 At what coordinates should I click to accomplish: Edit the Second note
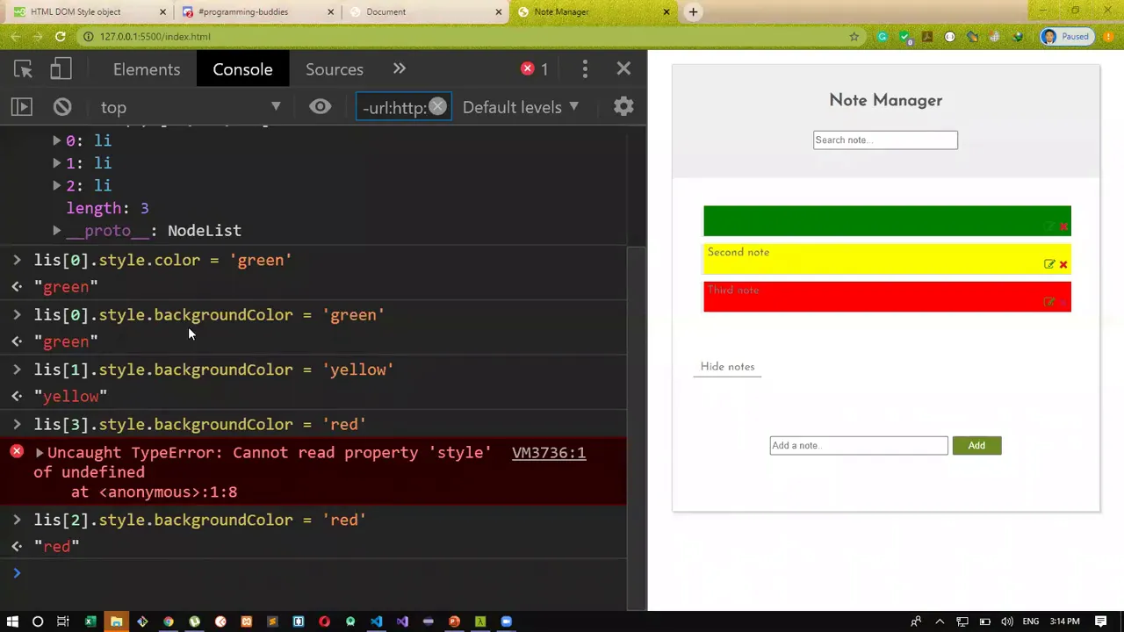pyautogui.click(x=1049, y=264)
